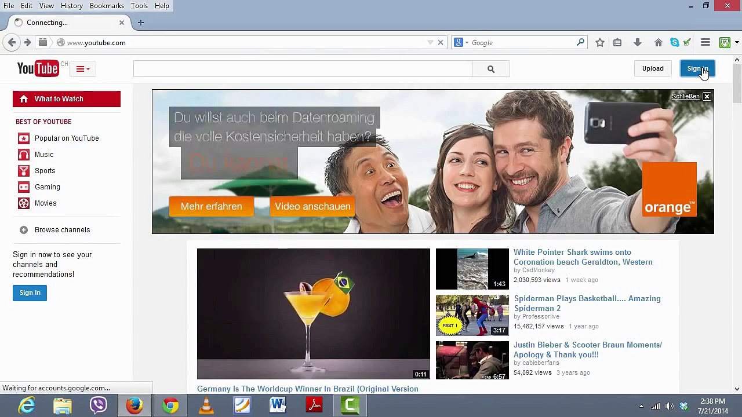Image resolution: width=742 pixels, height=417 pixels.
Task: Stop page loading with the X button
Action: (441, 42)
